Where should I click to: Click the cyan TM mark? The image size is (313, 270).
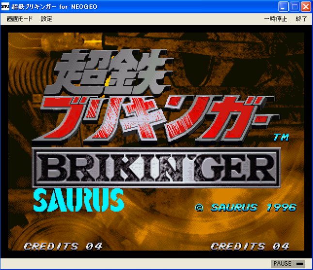[x=281, y=137]
